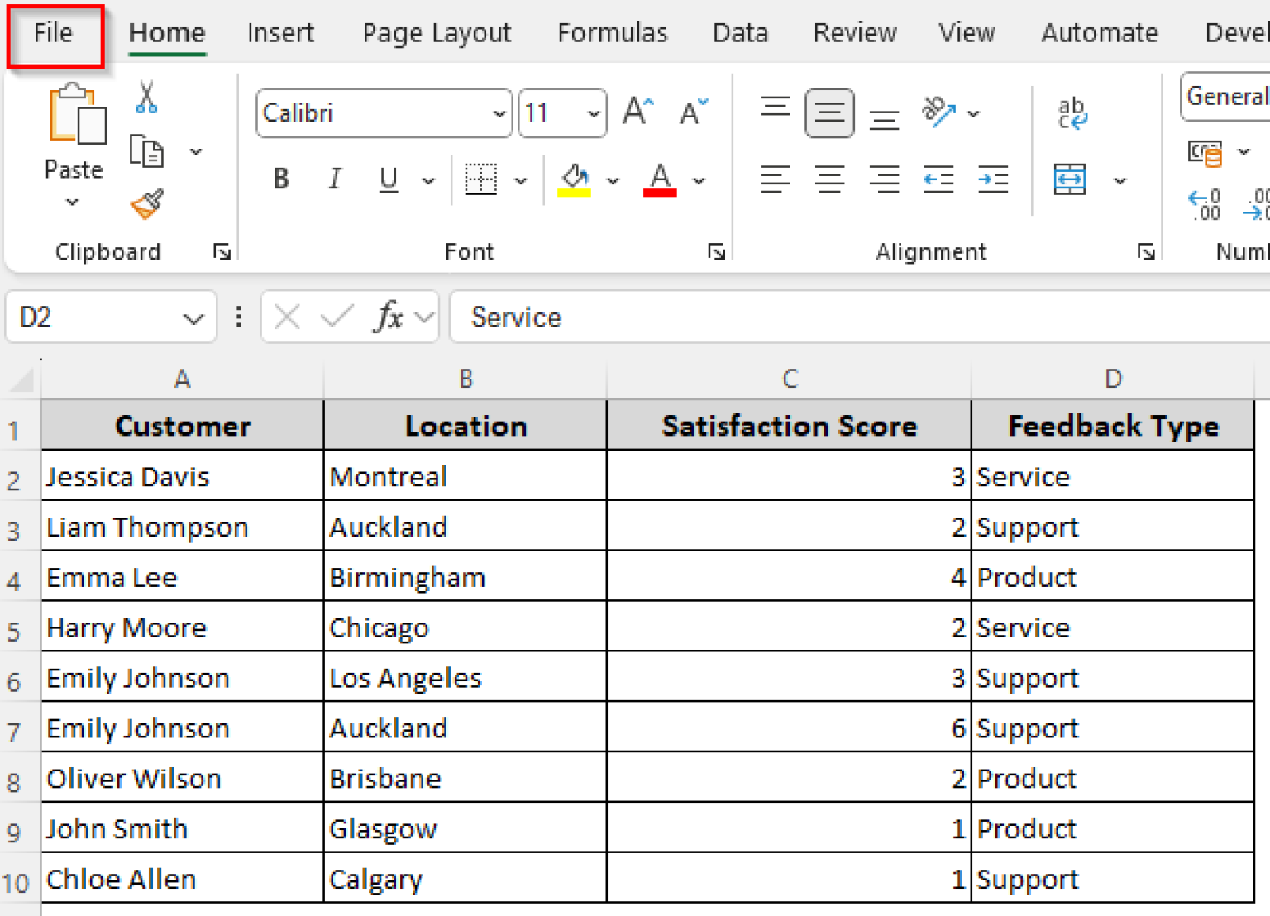Toggle middle vertical alignment

(829, 113)
